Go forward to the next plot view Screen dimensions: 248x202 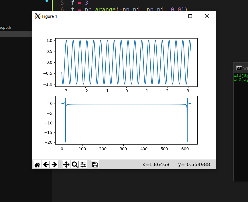click(x=54, y=164)
